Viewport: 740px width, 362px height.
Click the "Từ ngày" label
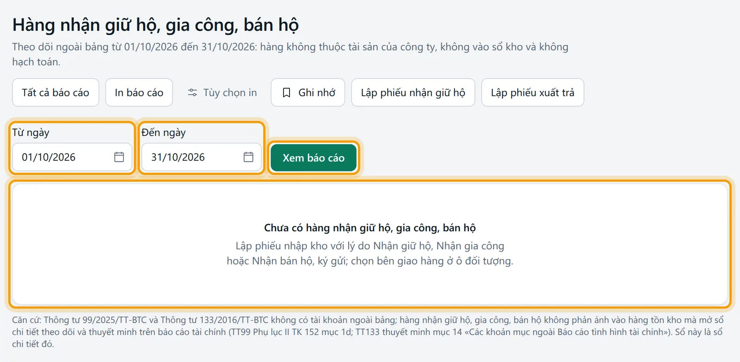pos(31,133)
